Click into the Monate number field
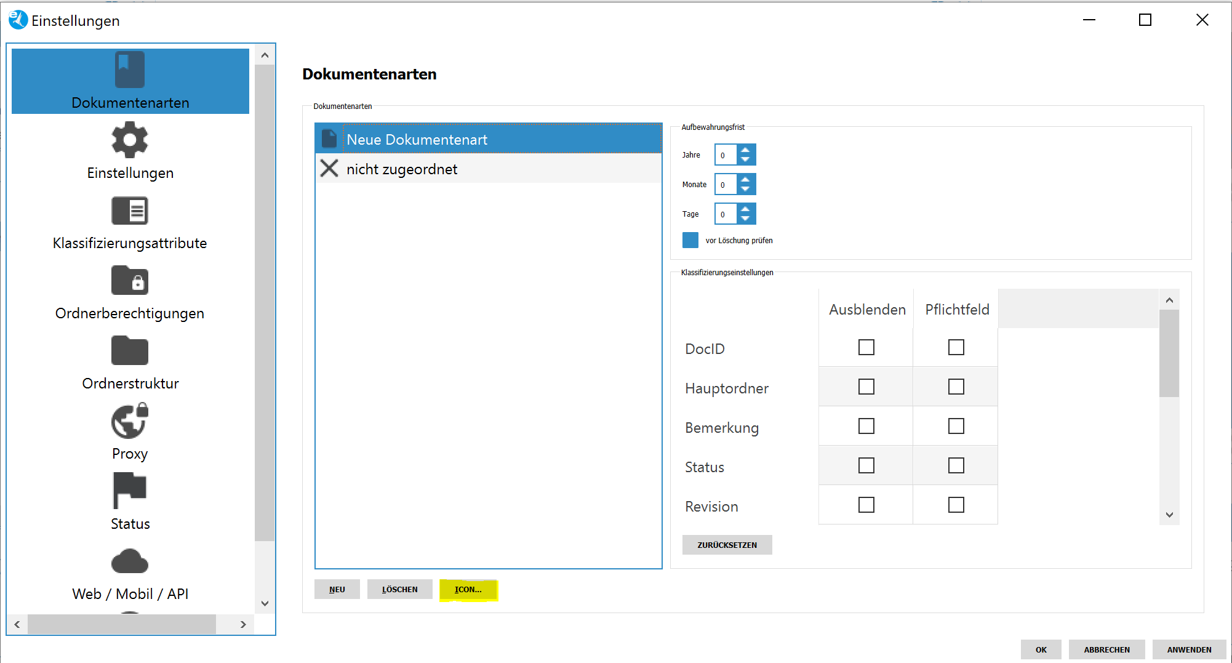 (x=726, y=185)
